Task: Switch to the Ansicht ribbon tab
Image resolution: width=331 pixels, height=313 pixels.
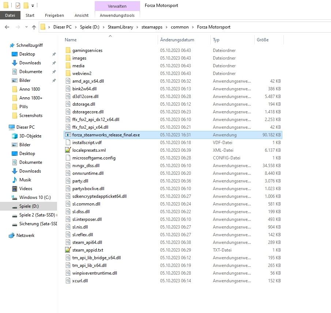Action: tap(82, 15)
